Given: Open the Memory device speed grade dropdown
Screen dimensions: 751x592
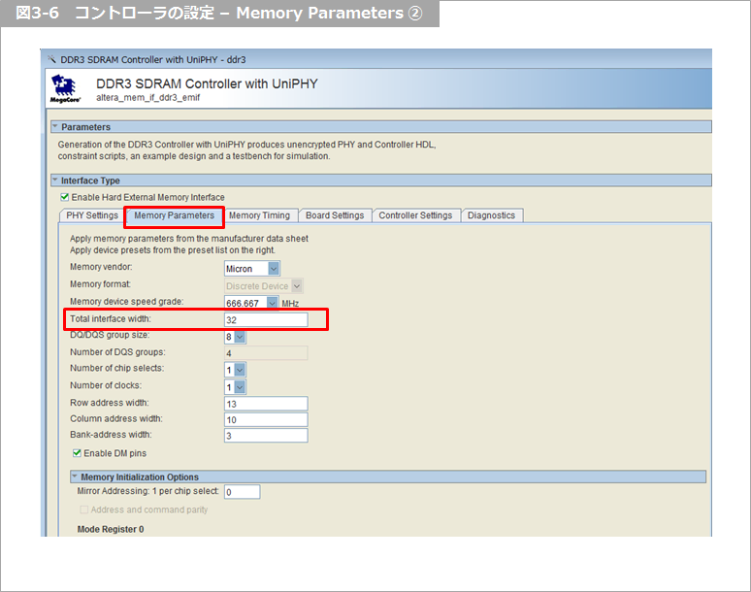Looking at the screenshot, I should 273,303.
